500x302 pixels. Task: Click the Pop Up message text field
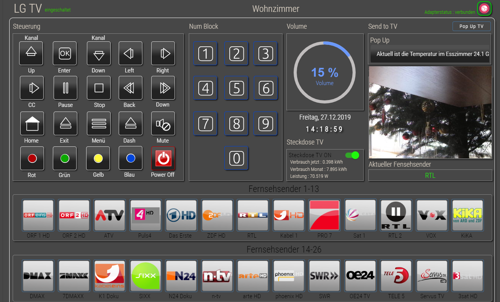click(430, 54)
